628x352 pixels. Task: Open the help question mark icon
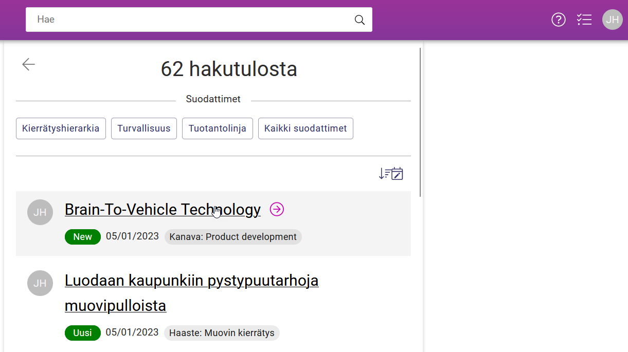tap(559, 20)
